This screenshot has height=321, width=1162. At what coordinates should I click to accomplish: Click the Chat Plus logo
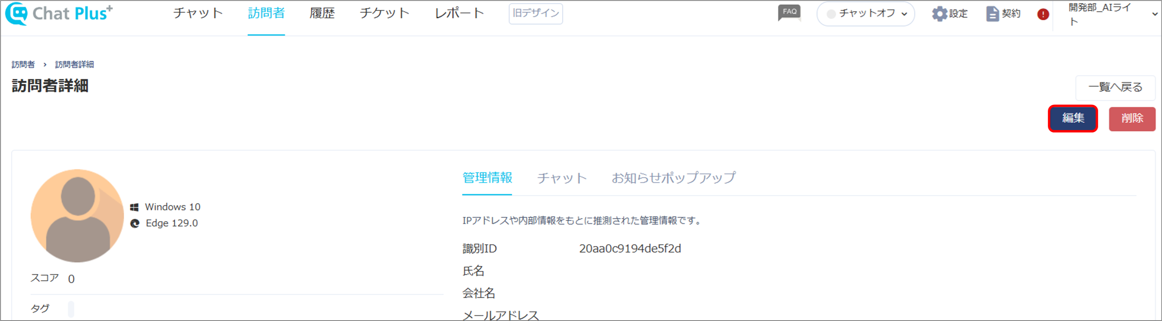pos(58,14)
